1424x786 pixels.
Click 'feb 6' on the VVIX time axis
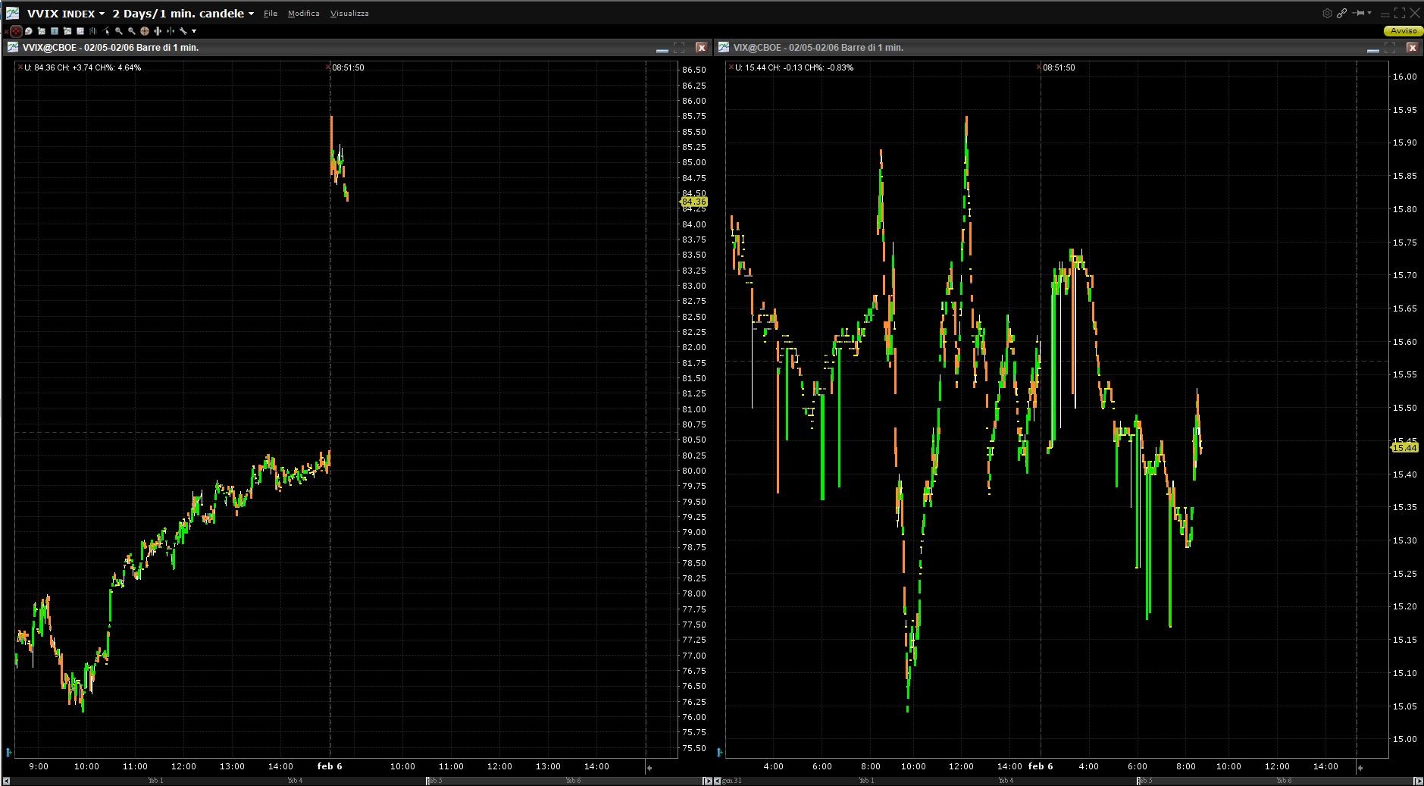[x=330, y=766]
